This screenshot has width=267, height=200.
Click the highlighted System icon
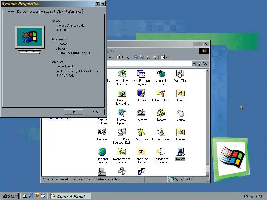click(180, 154)
